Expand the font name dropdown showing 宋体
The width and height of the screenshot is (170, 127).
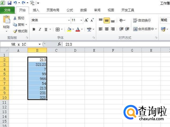point(69,20)
